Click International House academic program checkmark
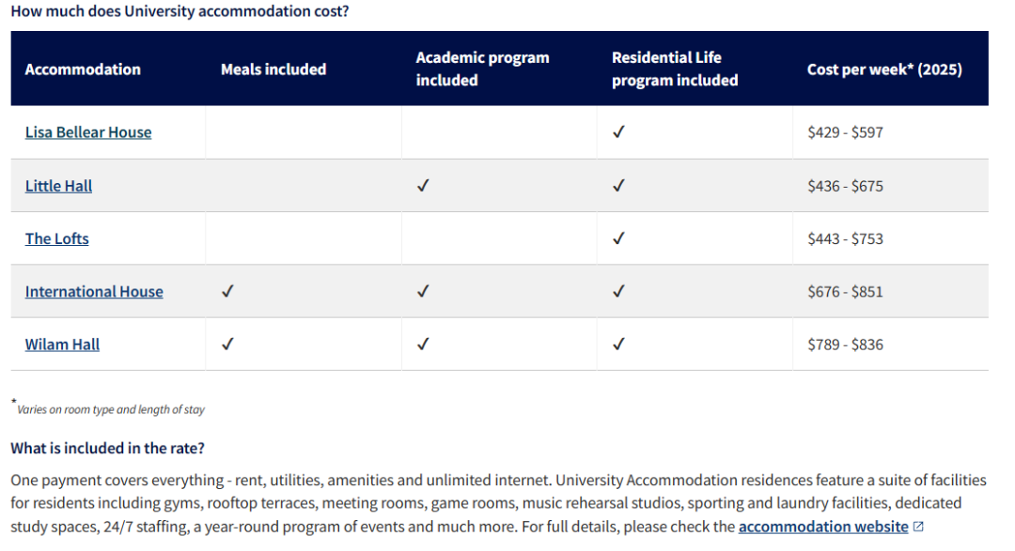 [423, 291]
